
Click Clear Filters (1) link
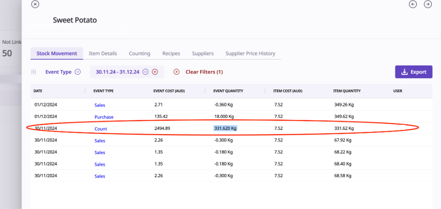click(x=204, y=72)
